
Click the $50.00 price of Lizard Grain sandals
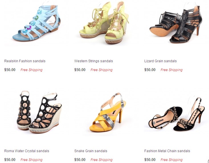click(x=150, y=70)
